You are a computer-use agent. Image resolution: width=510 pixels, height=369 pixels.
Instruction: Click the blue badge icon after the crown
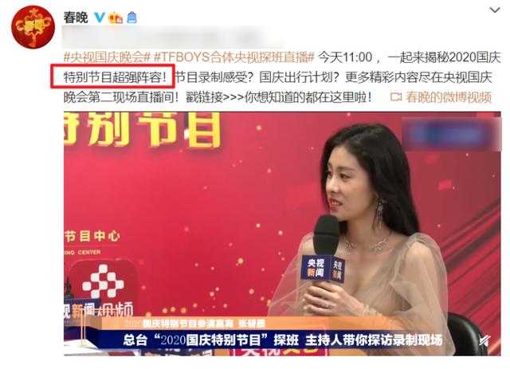tap(131, 18)
